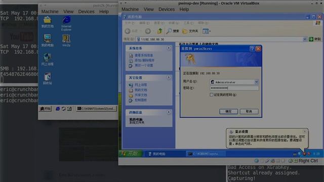Screen dimensions: 324x182
Task: Click 'Right Ctrl' host key label
Action: [x=308, y=161]
